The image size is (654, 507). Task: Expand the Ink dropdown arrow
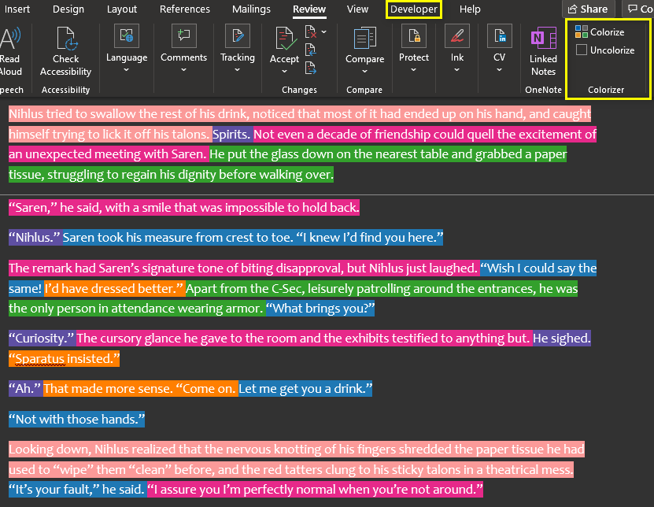click(x=457, y=69)
